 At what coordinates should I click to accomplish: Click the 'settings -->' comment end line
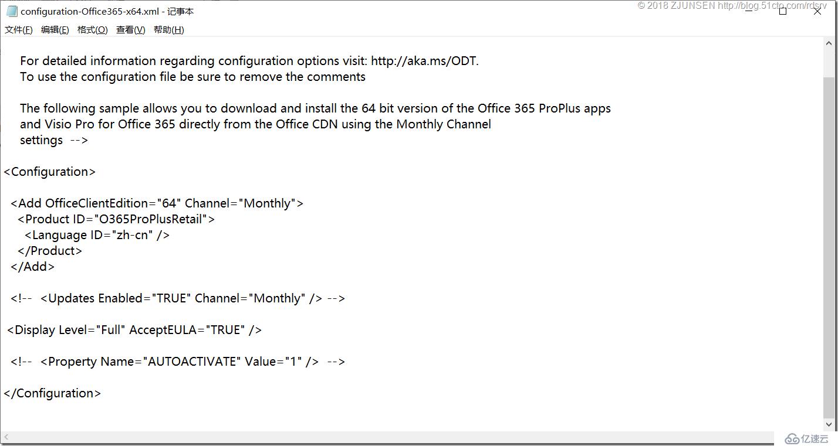pos(54,140)
